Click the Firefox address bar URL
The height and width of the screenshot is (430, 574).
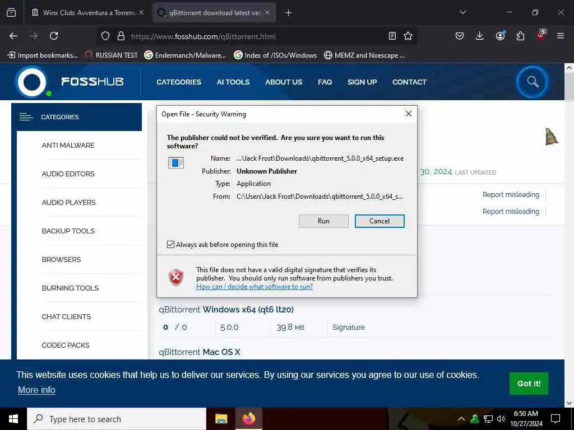tap(203, 36)
